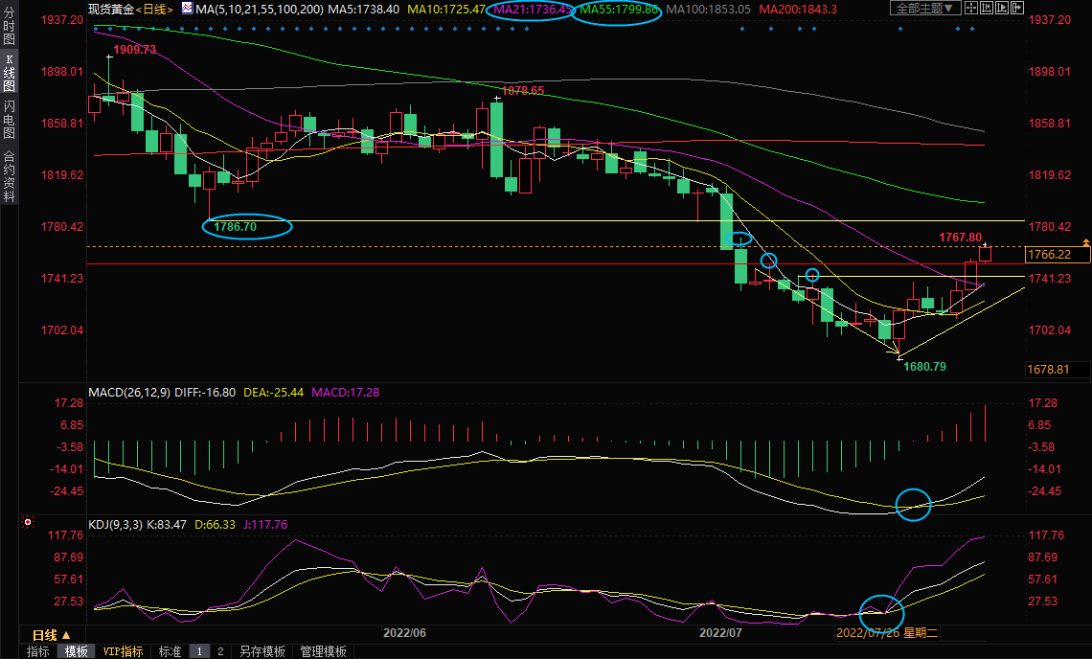The image size is (1092, 659).
Task: Open the 日线 period selector at bottom left
Action: click(x=52, y=635)
